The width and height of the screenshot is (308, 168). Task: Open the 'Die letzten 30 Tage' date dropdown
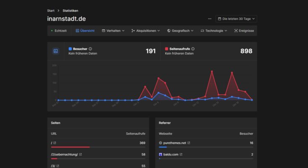(236, 19)
